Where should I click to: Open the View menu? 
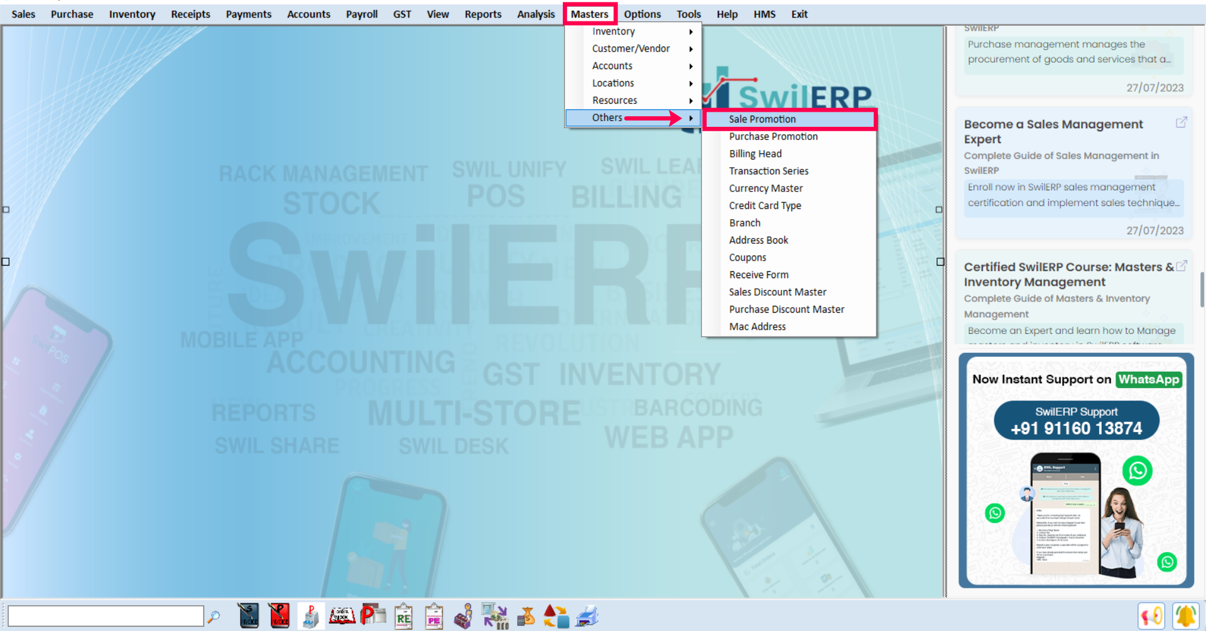[438, 14]
